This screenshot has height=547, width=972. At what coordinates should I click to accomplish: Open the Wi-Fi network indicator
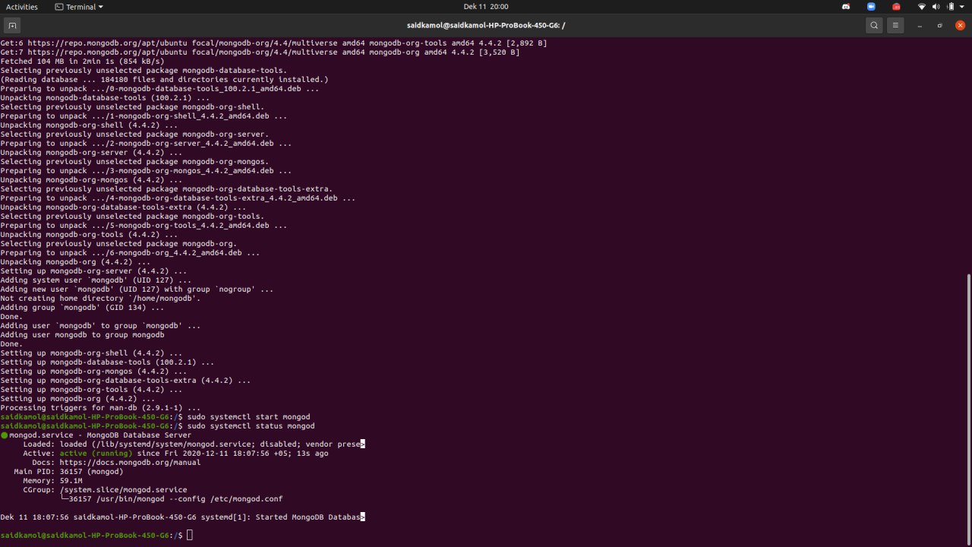[x=922, y=7]
